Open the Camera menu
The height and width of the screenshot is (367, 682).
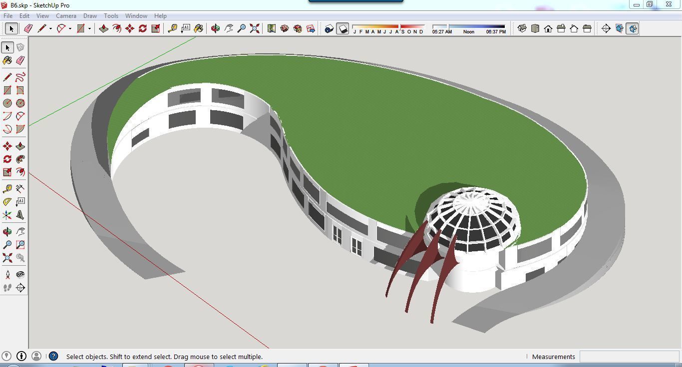[66, 16]
